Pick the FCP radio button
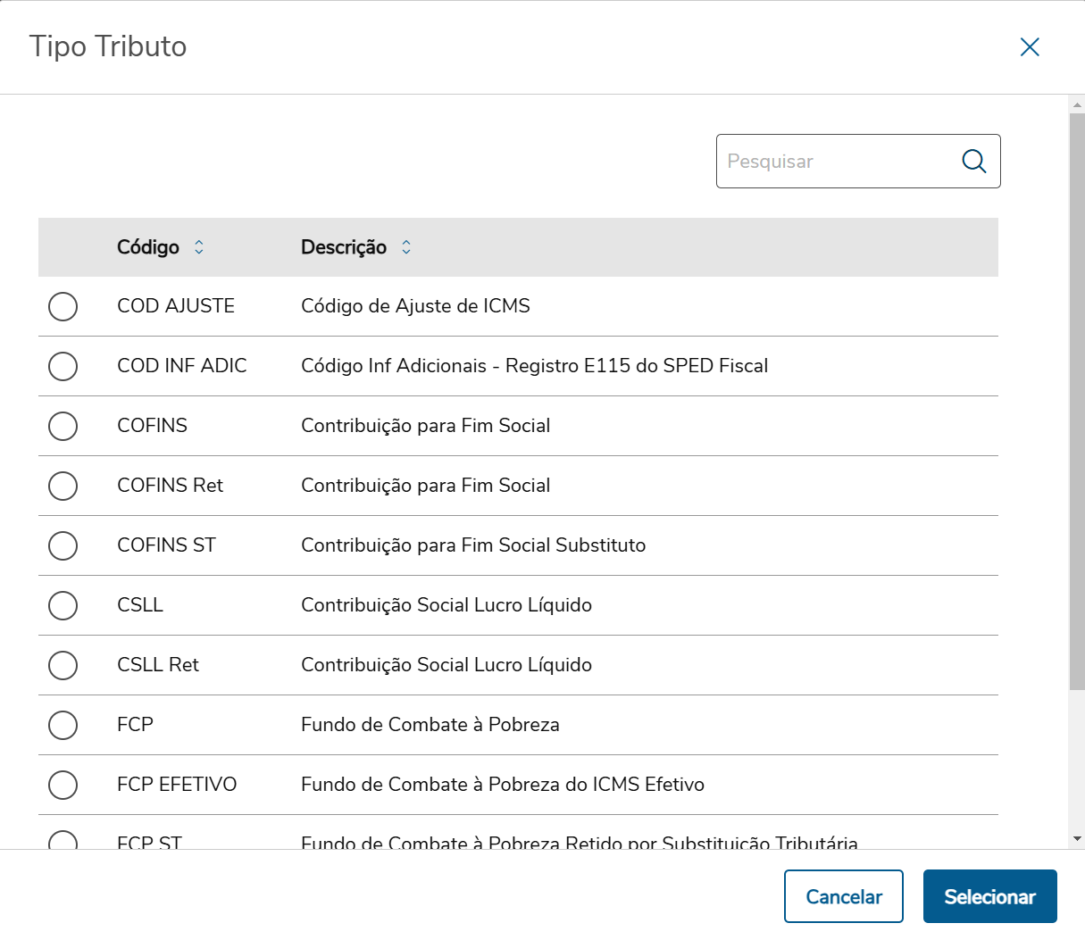Image resolution: width=1085 pixels, height=940 pixels. (63, 725)
